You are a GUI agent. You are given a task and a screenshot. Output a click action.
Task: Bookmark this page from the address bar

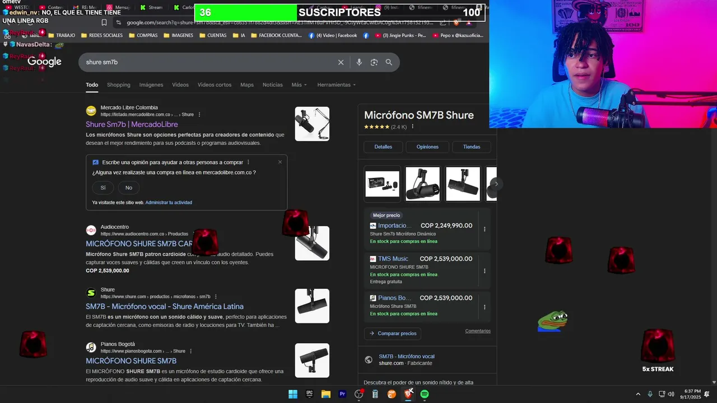point(104,22)
